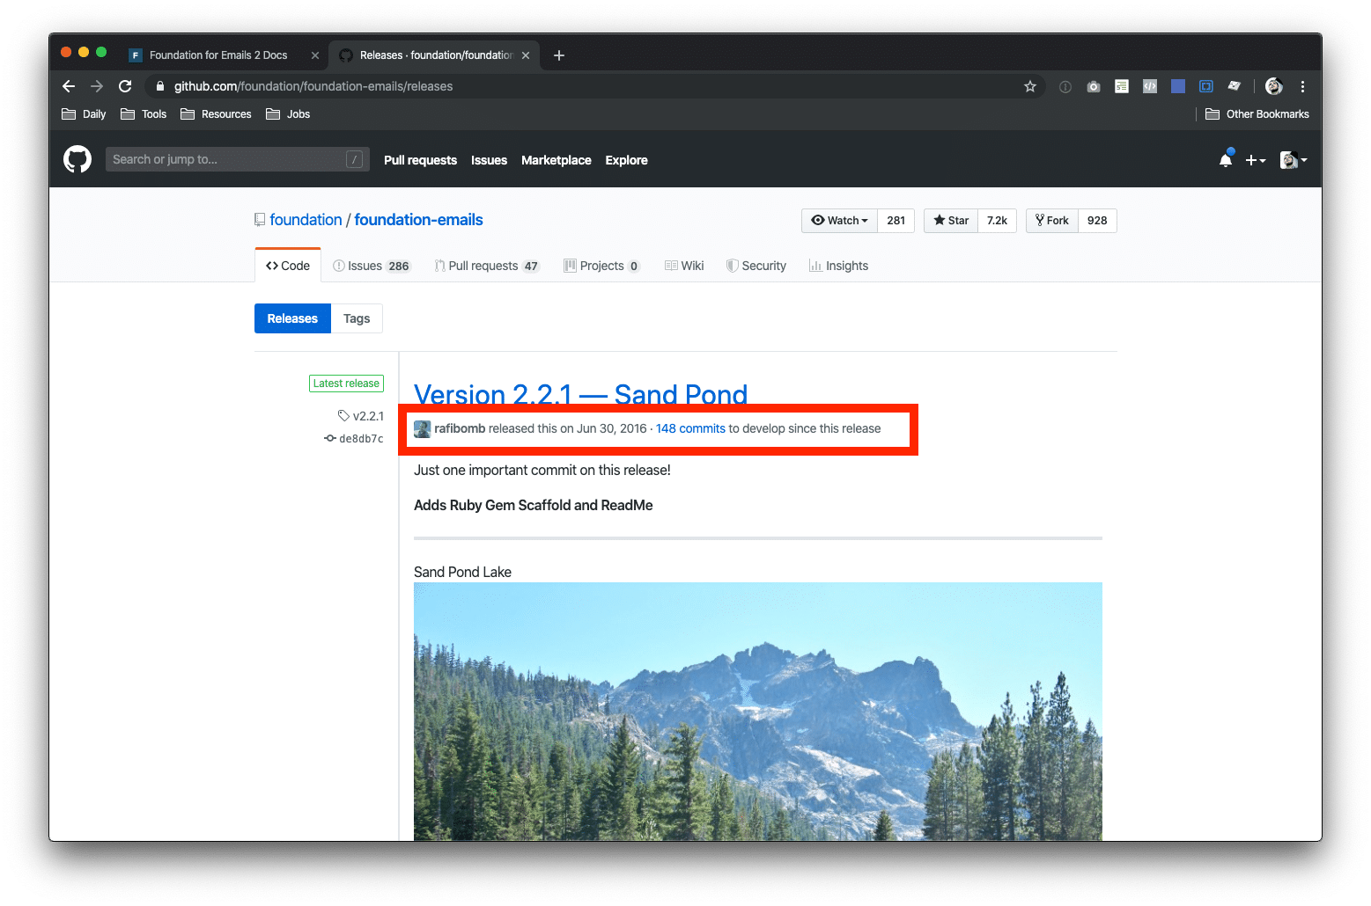Close the Releases foundation tab
This screenshot has width=1371, height=906.
[526, 55]
